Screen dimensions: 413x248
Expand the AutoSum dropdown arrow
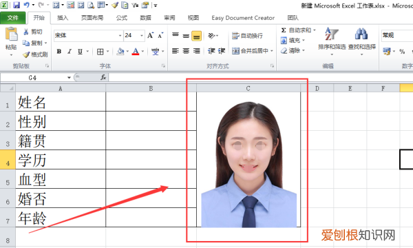click(x=314, y=30)
